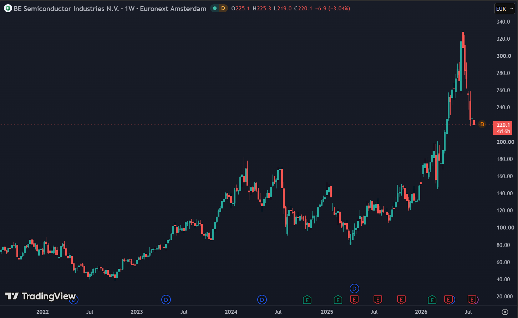Click the BE Semiconductor Industries N.V. symbol title
Viewport: 518px width, 318px height.
click(x=66, y=9)
